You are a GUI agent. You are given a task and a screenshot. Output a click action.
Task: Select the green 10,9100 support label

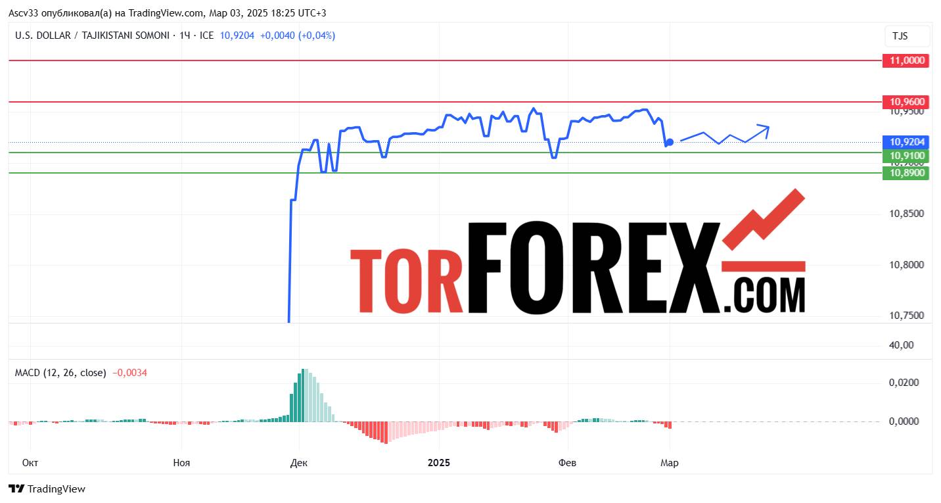(x=907, y=156)
